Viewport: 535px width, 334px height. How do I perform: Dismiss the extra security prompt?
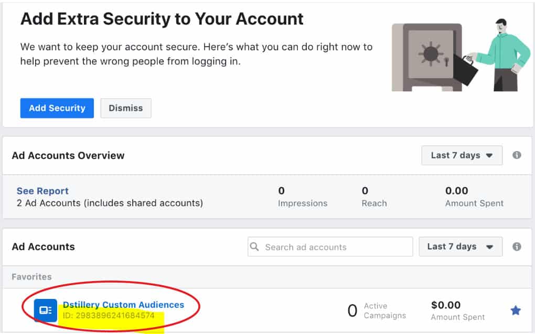[x=125, y=108]
